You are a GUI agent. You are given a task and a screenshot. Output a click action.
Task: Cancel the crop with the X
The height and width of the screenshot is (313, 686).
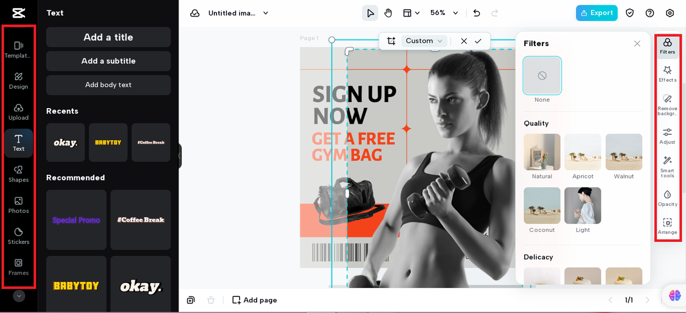[x=464, y=41]
